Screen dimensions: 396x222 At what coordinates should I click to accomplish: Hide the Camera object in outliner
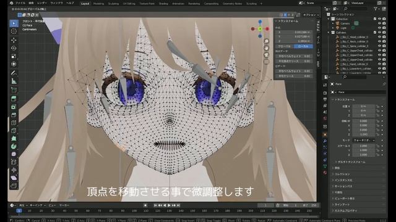[379, 23]
